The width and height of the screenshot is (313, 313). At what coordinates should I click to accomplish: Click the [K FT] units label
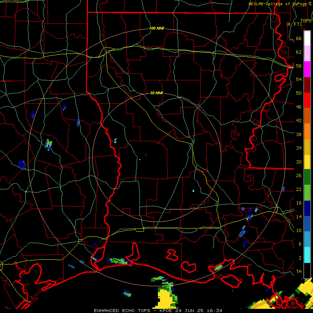point(294,24)
